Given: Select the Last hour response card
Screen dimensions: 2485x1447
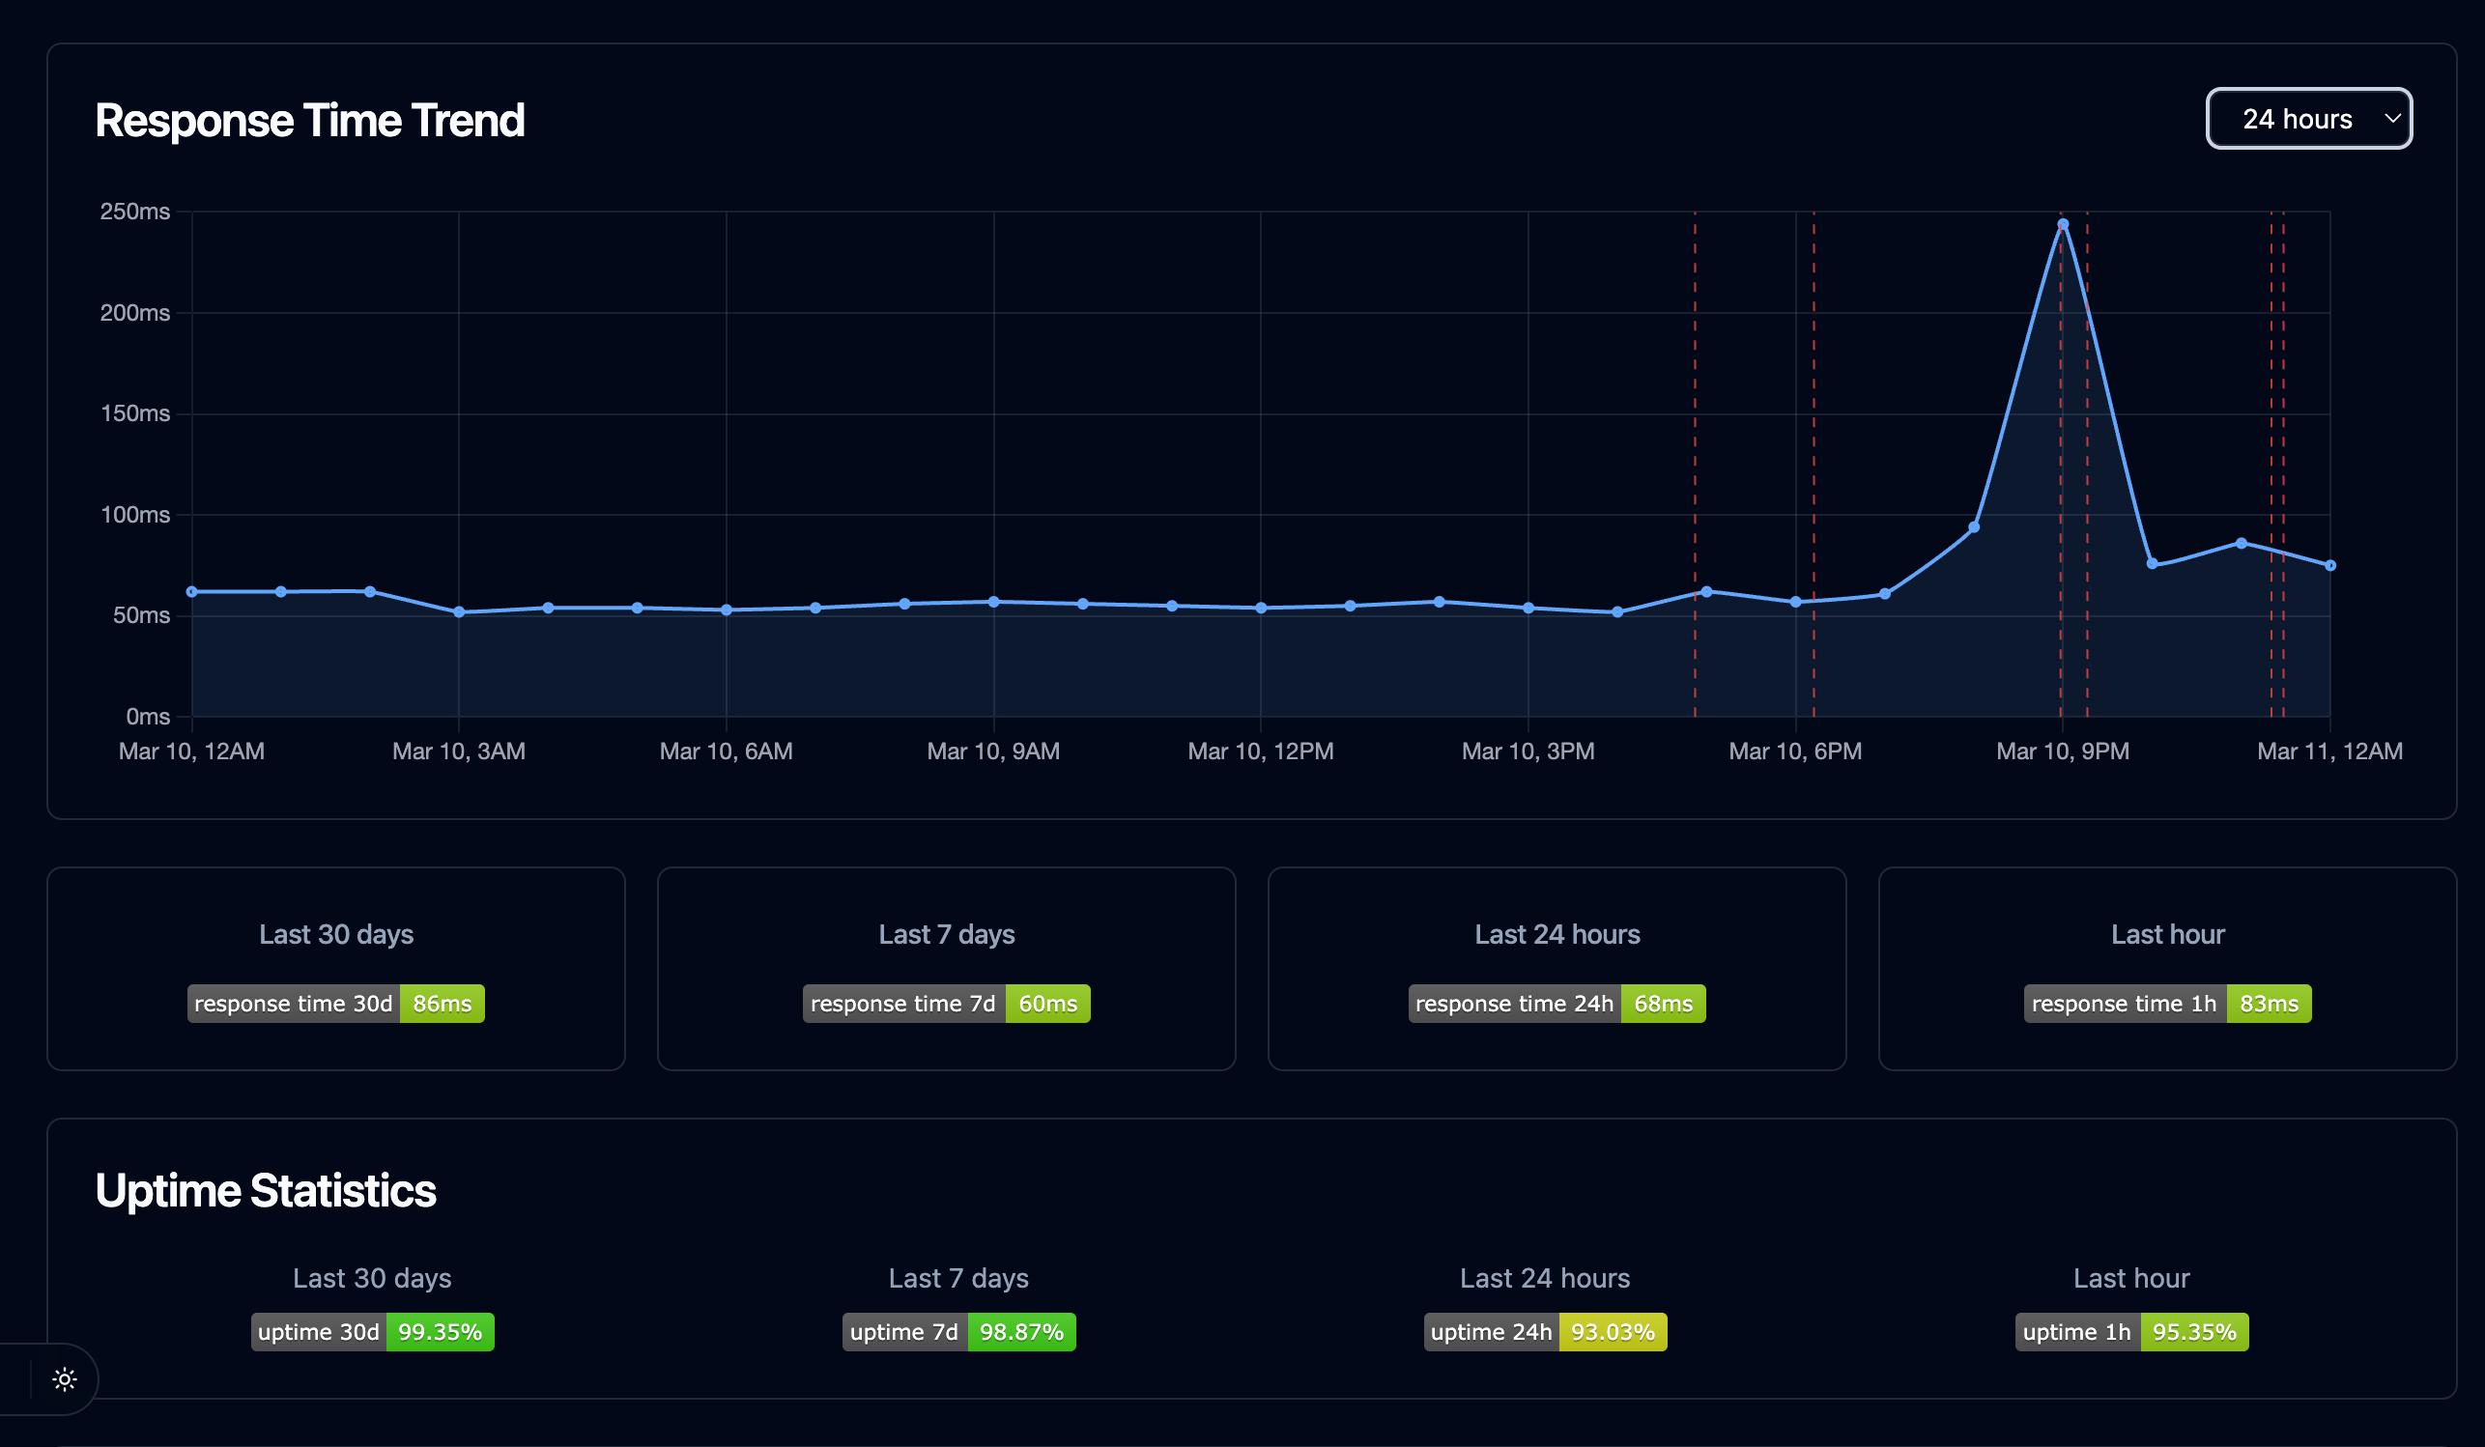Looking at the screenshot, I should click(x=2166, y=968).
